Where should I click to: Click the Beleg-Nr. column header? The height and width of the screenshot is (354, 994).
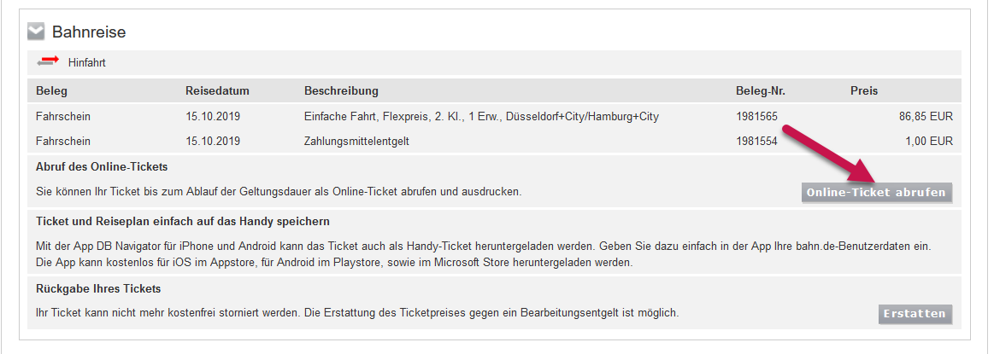761,91
